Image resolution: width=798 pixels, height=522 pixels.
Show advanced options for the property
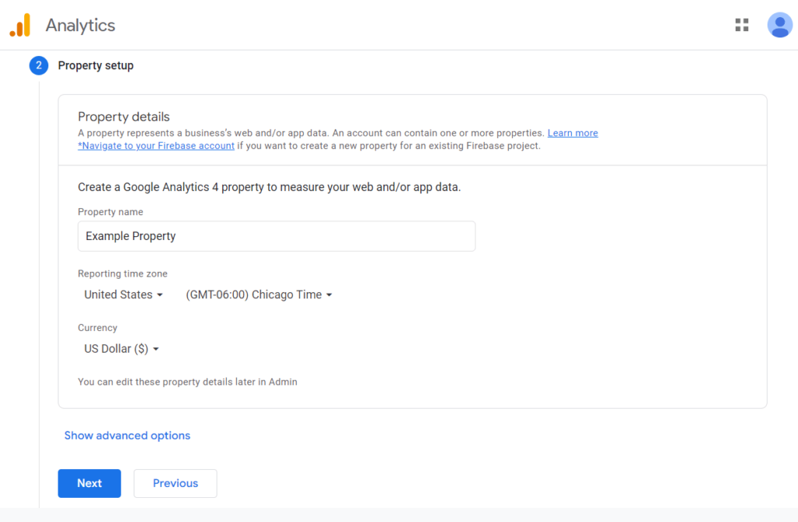(127, 436)
